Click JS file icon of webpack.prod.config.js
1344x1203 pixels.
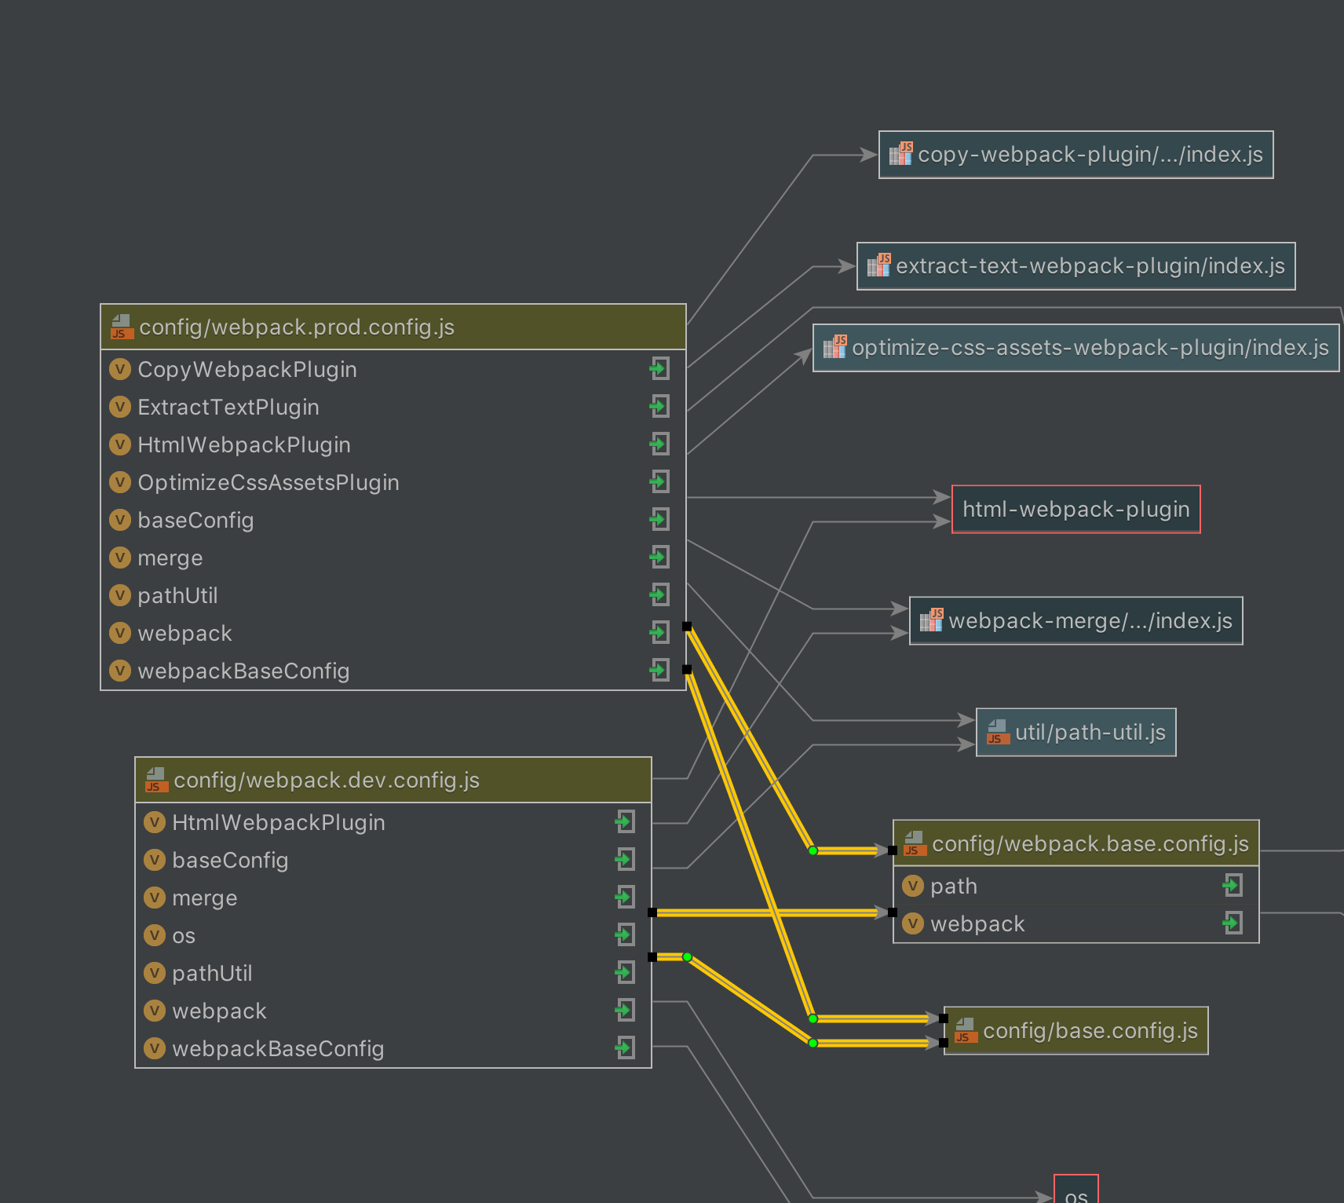122,327
